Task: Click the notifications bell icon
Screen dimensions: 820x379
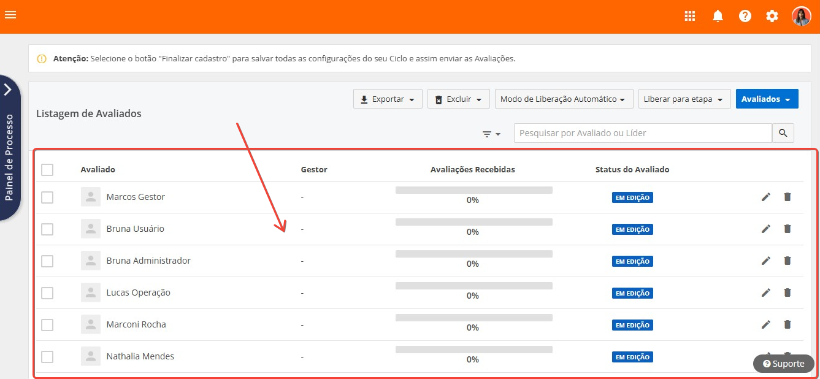Action: (x=718, y=16)
